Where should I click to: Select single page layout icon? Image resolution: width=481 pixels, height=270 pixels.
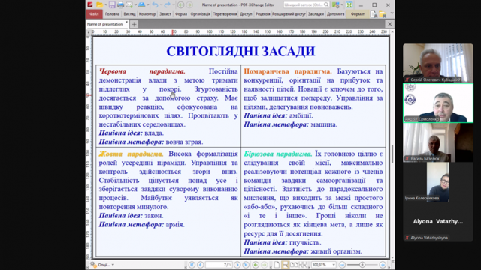277,265
